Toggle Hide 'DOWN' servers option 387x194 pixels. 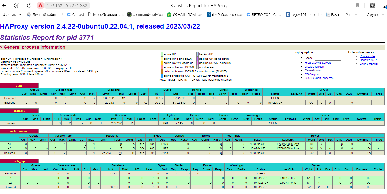(318, 62)
